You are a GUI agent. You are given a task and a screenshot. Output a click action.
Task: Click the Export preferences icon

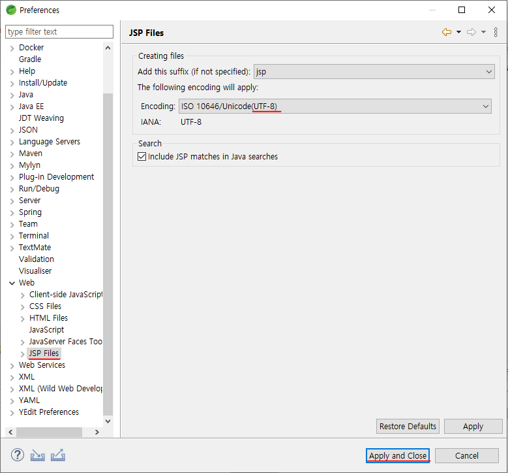58,455
